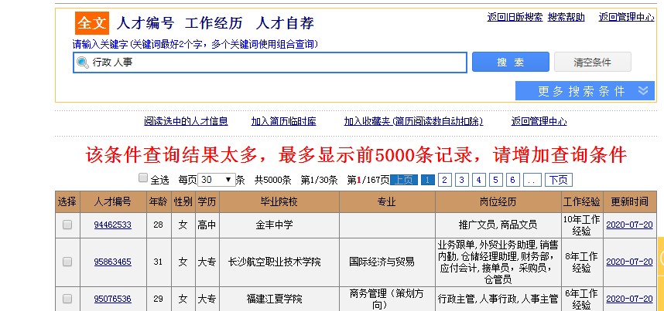Image resolution: width=664 pixels, height=311 pixels.
Task: Open talent number 94462533 link
Action: point(113,225)
